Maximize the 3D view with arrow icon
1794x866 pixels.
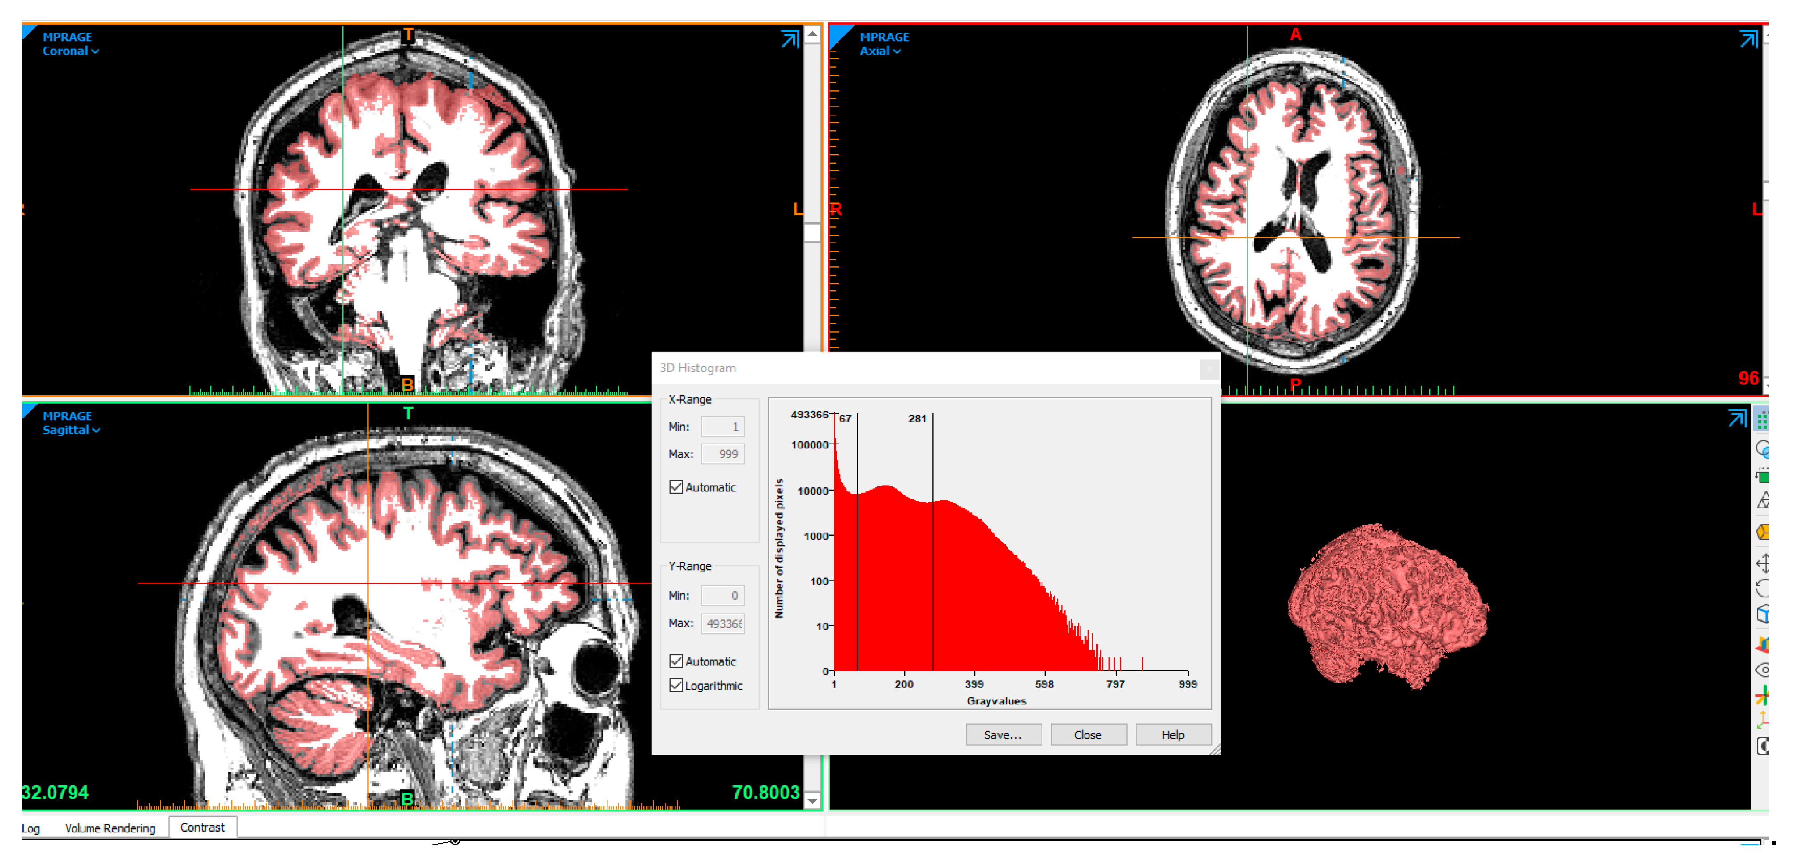[x=1737, y=418]
